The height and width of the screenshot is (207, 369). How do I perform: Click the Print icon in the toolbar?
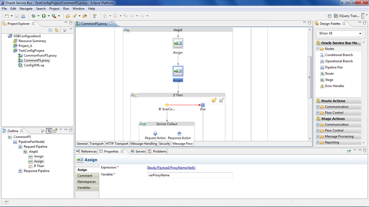(x=23, y=16)
